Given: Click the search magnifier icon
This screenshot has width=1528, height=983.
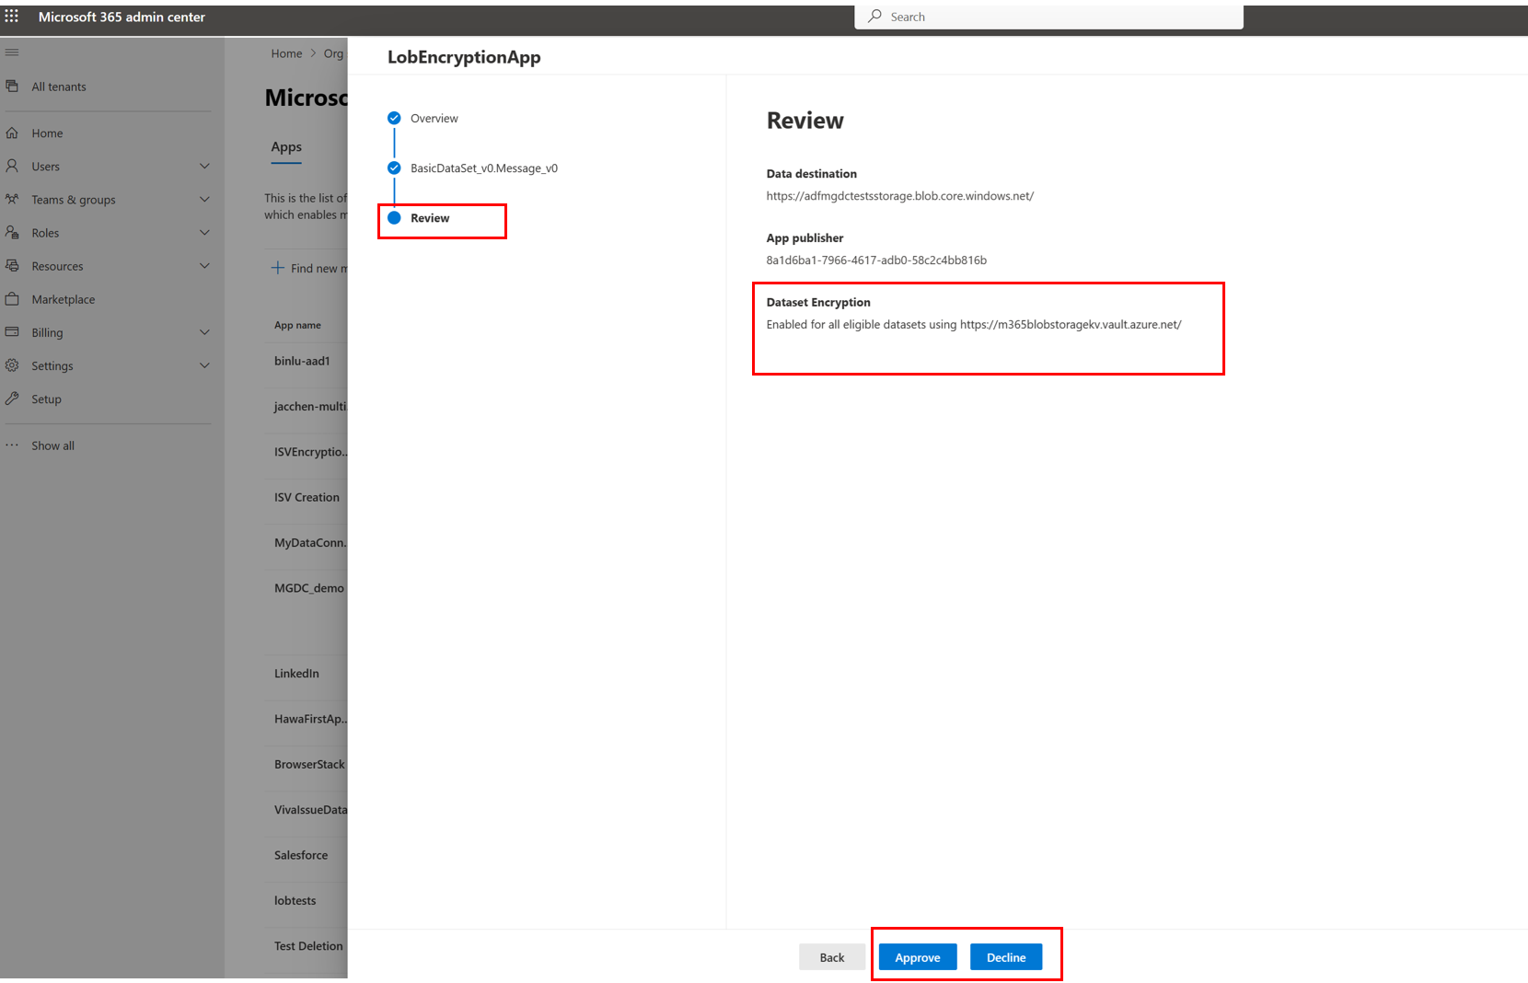Looking at the screenshot, I should 873,16.
